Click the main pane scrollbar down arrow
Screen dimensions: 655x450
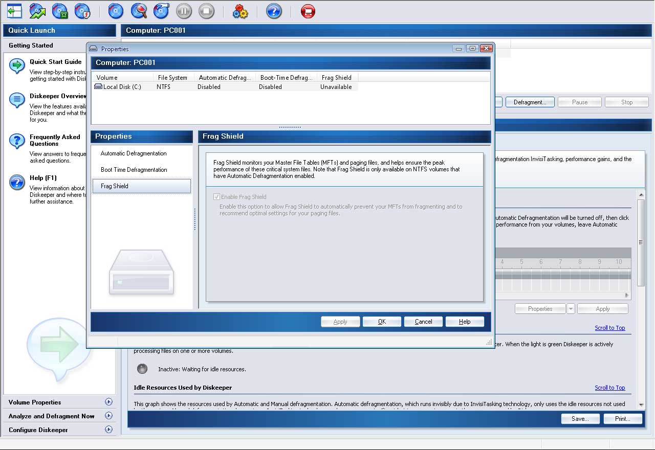641,404
